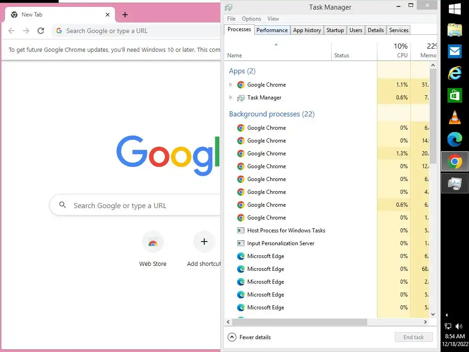Click the volume speaker icon in the tray

pos(459,326)
